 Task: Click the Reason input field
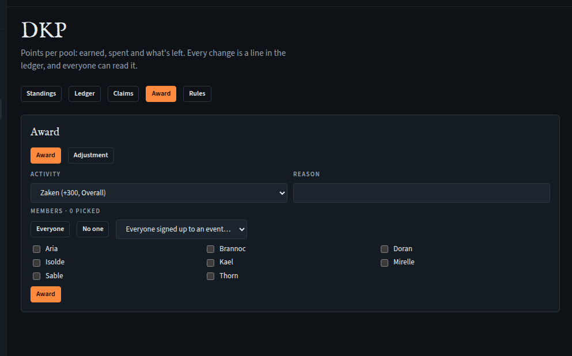pos(421,193)
